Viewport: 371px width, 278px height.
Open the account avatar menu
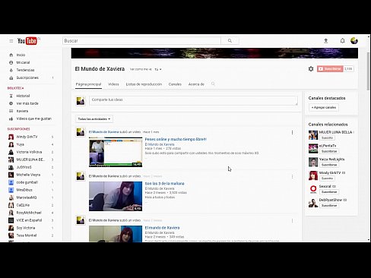tap(354, 41)
